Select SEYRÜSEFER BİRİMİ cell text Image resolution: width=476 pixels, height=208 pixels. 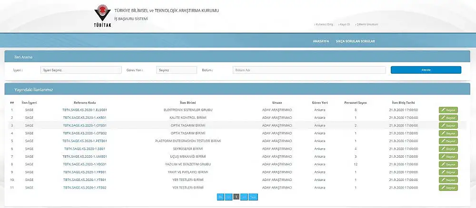188,149
